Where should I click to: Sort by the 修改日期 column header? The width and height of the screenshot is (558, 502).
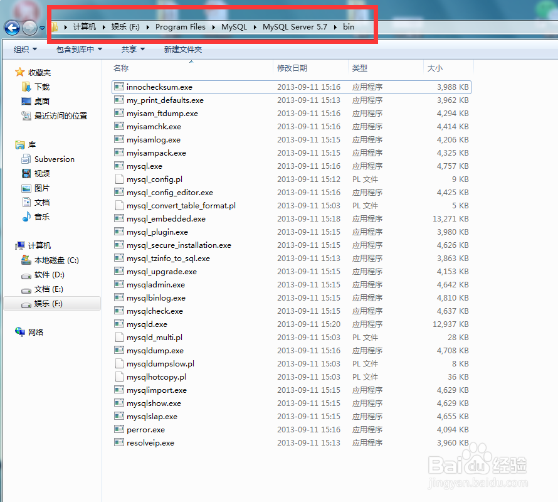(x=292, y=68)
